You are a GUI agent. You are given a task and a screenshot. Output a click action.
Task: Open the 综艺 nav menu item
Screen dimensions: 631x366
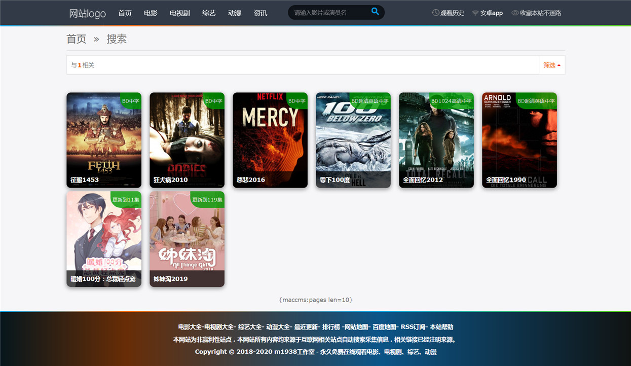pos(209,13)
